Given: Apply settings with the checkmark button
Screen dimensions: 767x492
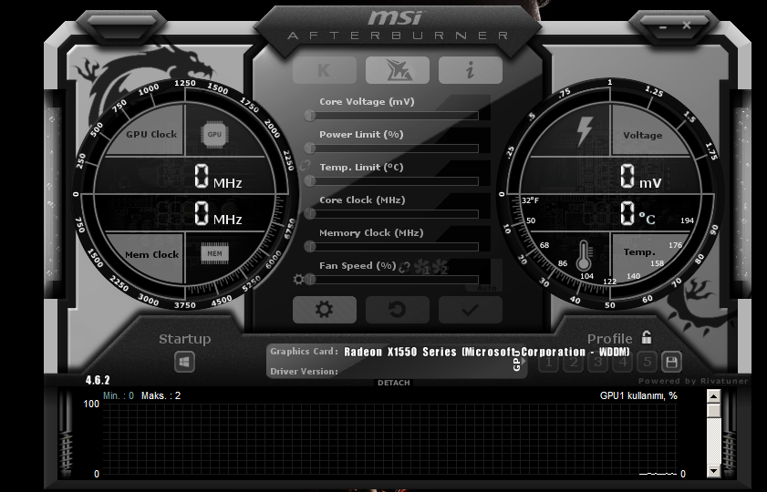Looking at the screenshot, I should click(x=471, y=309).
